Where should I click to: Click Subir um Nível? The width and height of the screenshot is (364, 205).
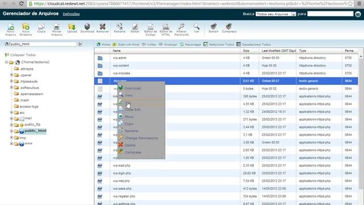pos(126,44)
